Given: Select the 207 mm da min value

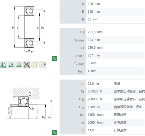Looking at the screenshot, I should pos(94,55).
